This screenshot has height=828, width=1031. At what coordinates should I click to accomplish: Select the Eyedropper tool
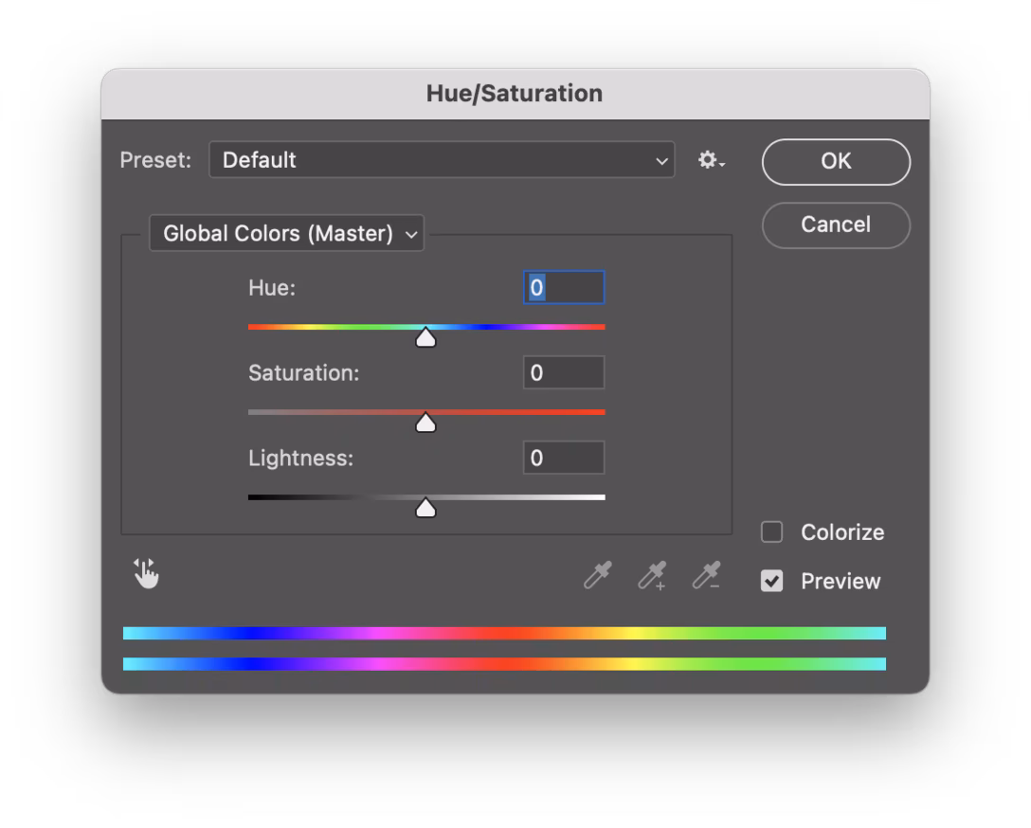tap(597, 575)
